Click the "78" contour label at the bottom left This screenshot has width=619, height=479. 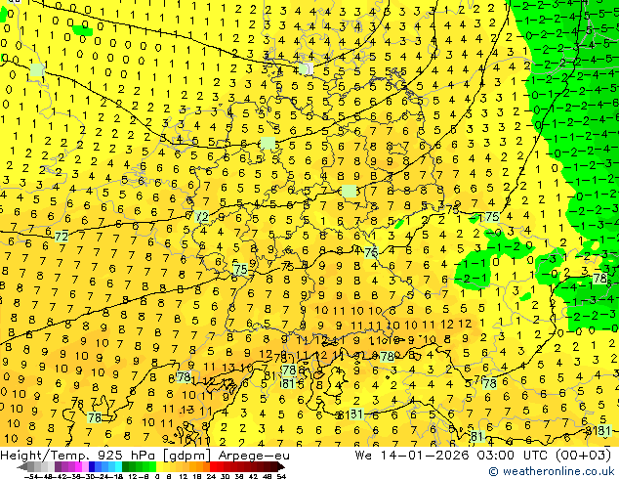[95, 417]
